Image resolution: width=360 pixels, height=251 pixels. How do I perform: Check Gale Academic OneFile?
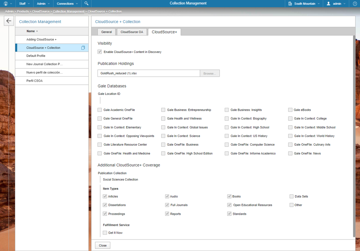pyautogui.click(x=100, y=110)
